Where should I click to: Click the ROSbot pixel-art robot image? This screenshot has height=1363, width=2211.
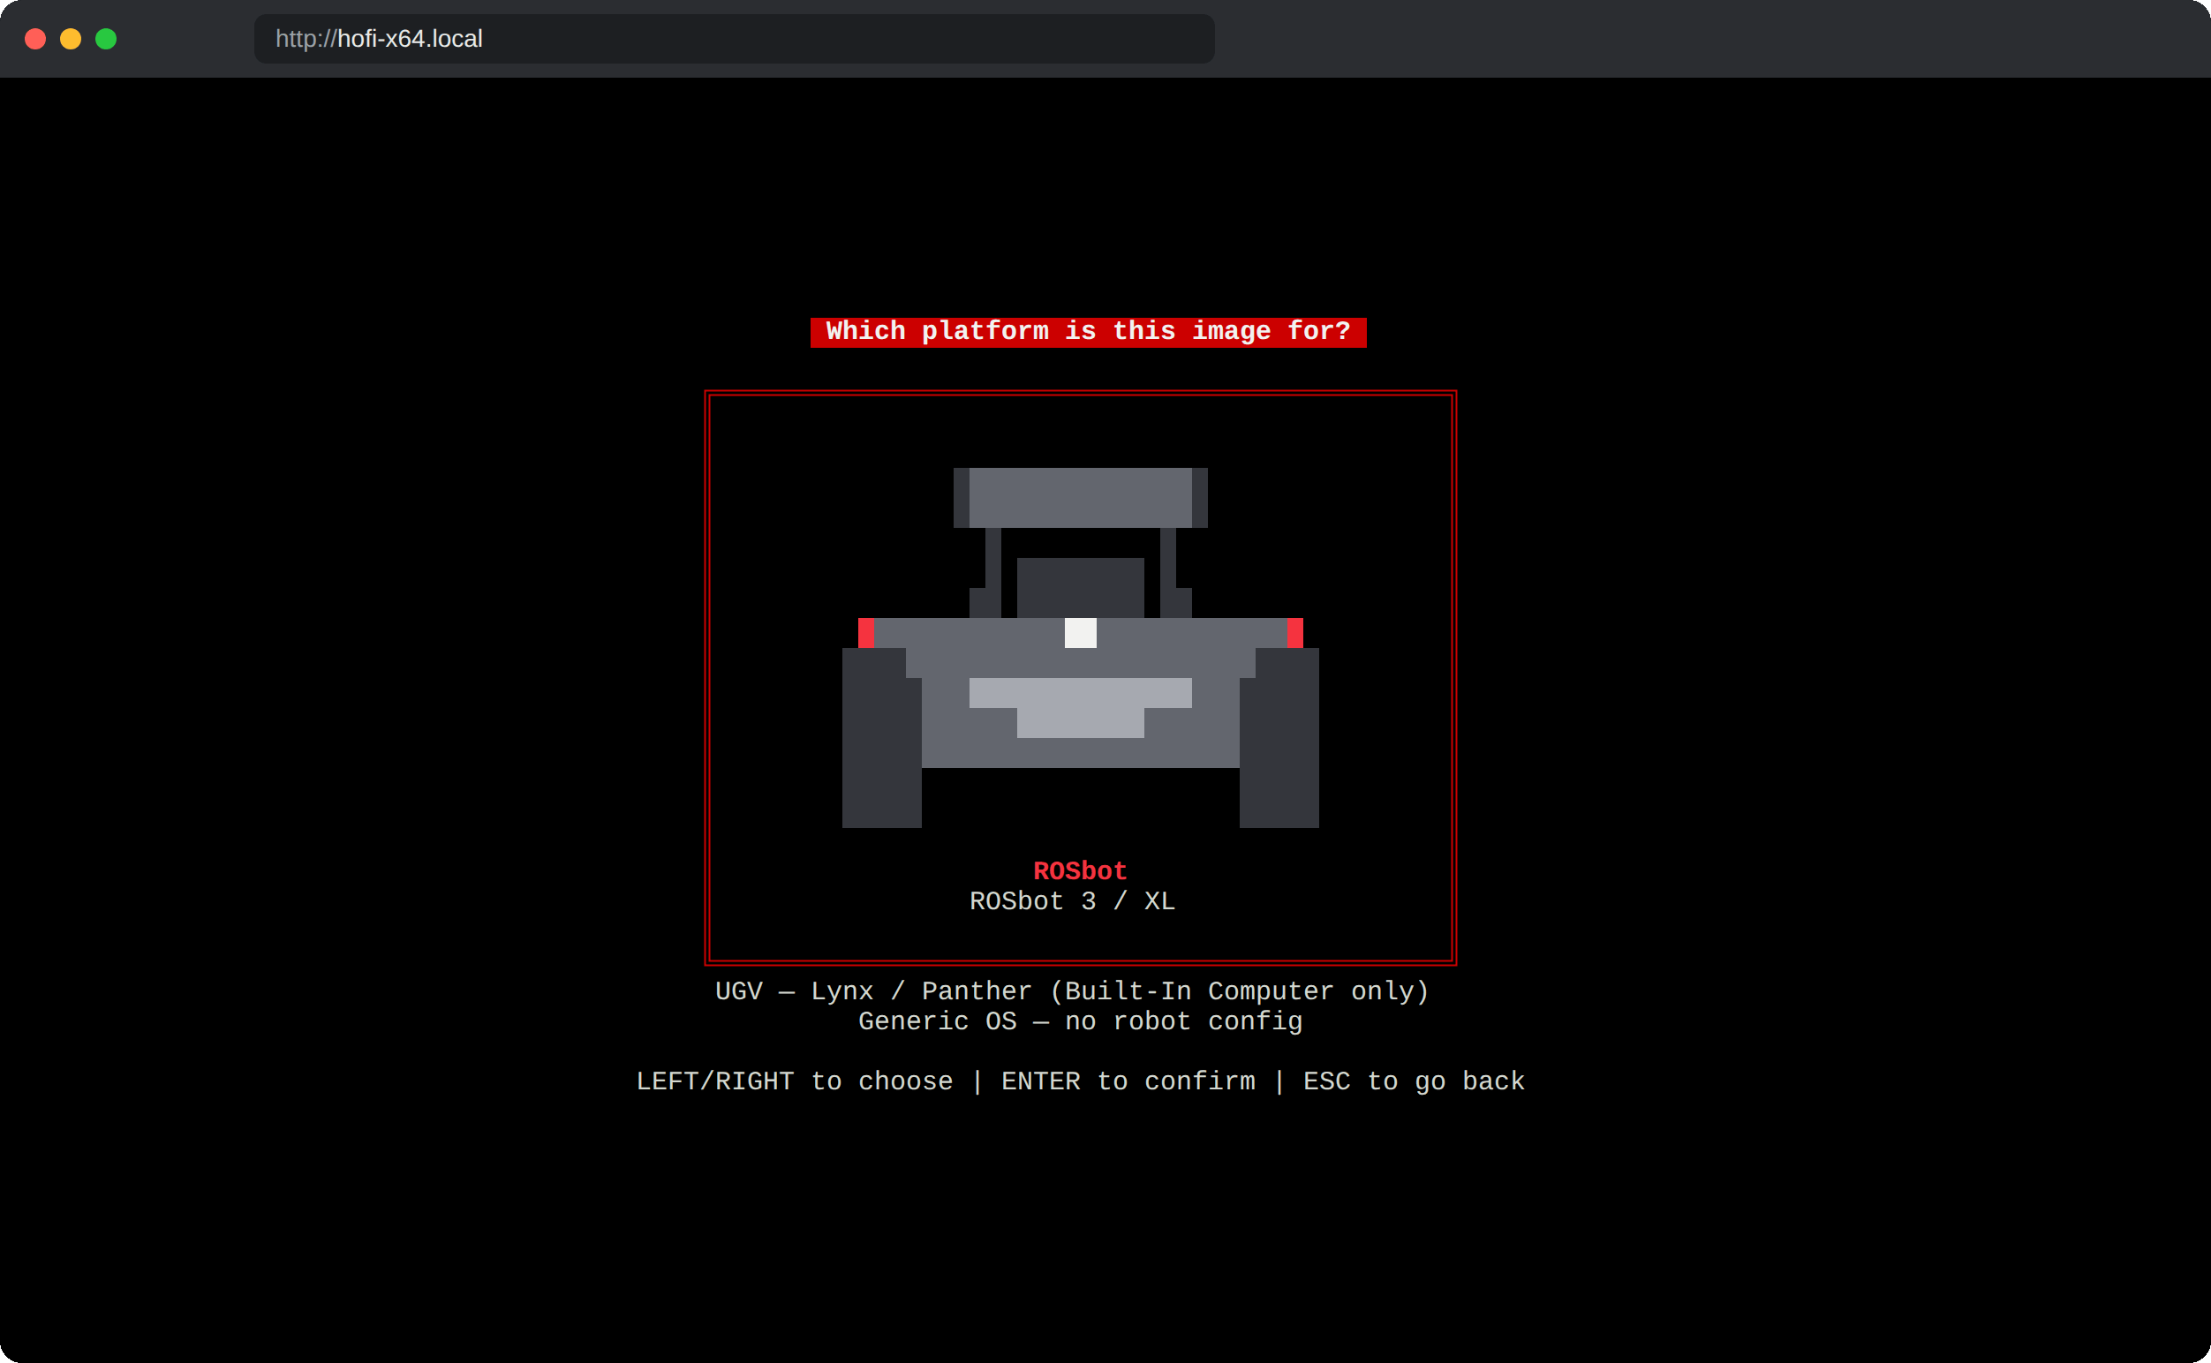[1080, 647]
